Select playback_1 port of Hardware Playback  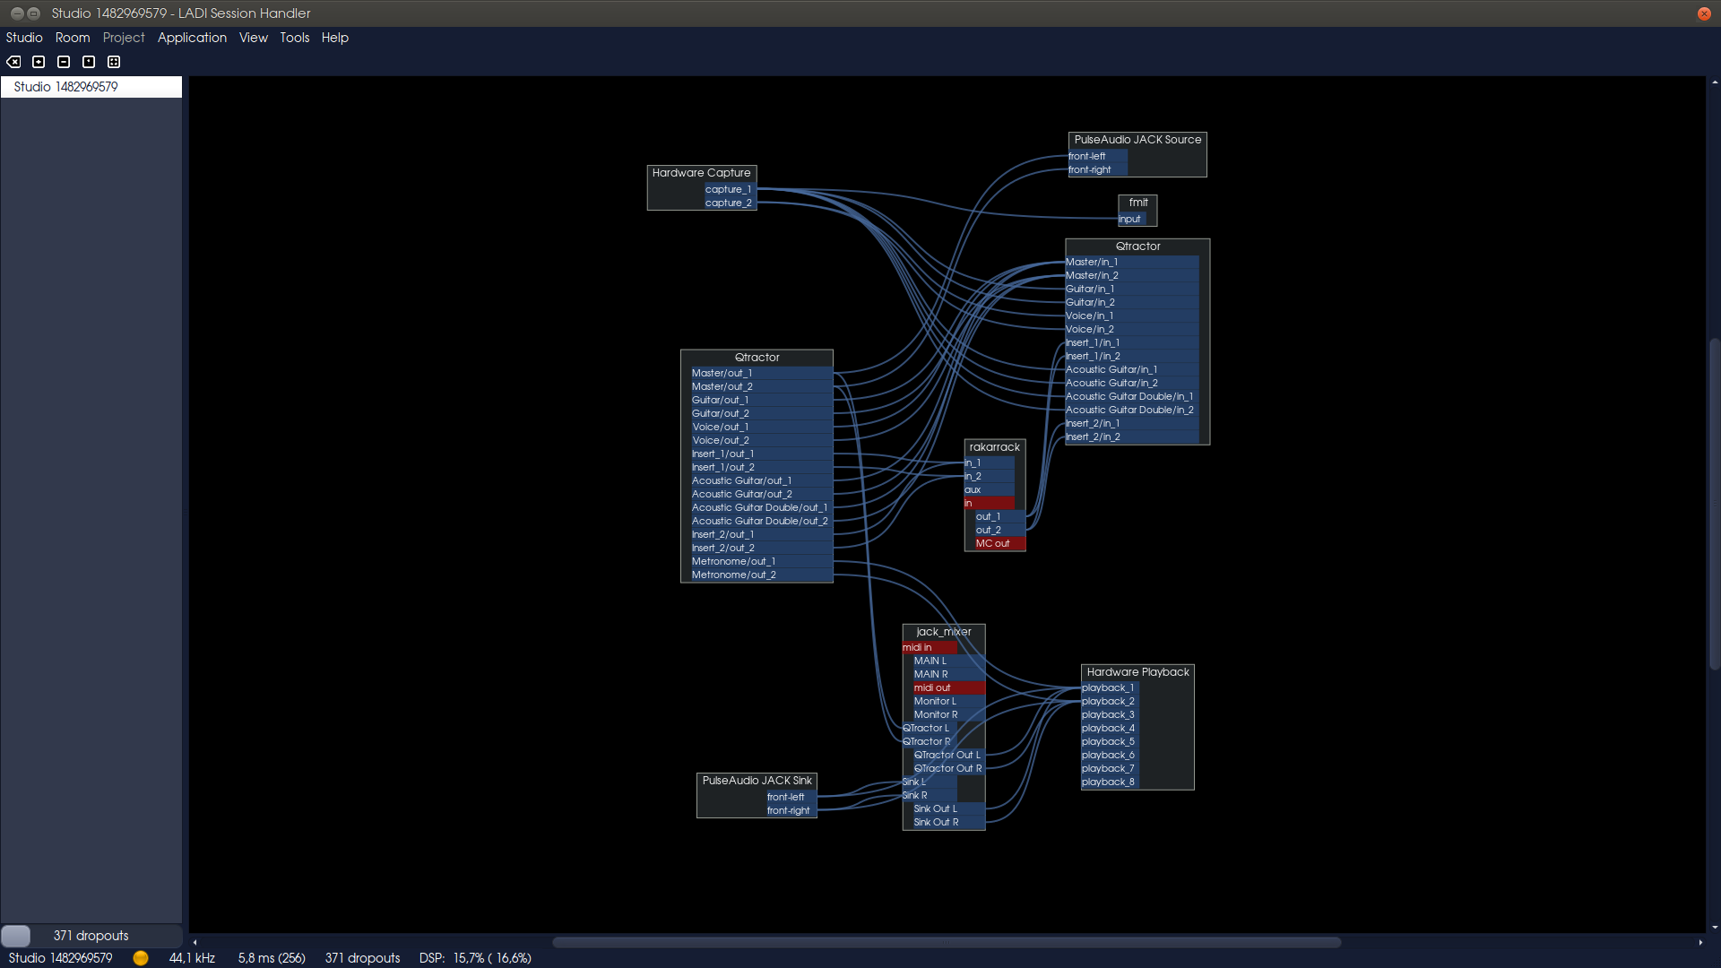pyautogui.click(x=1110, y=687)
